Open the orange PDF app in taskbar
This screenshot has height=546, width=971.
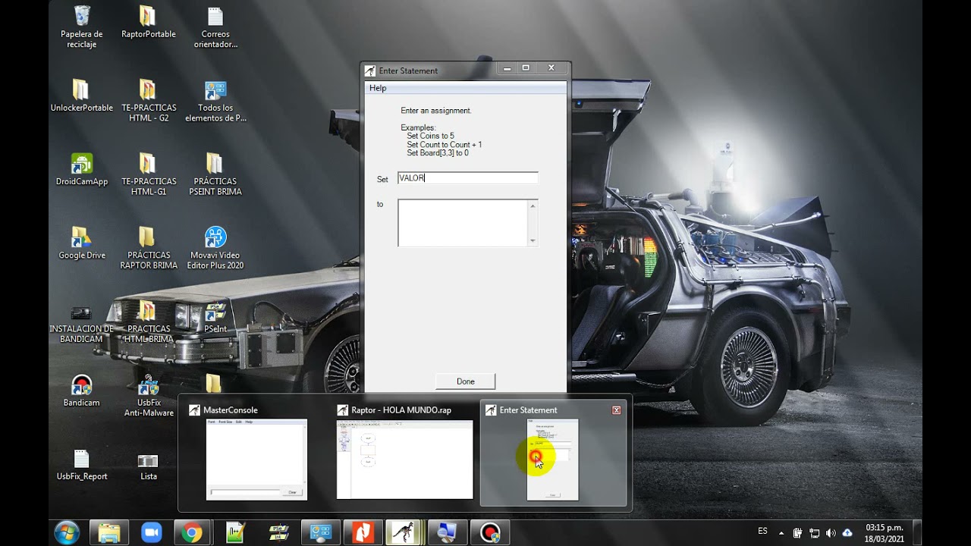(362, 532)
